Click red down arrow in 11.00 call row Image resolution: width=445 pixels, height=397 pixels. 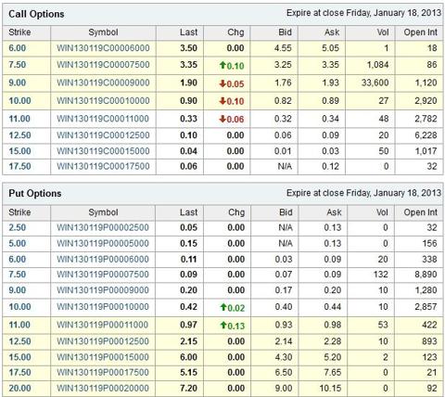pyautogui.click(x=222, y=119)
